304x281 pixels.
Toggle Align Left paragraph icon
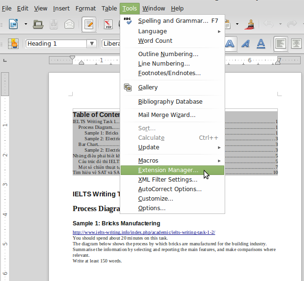click(x=281, y=44)
